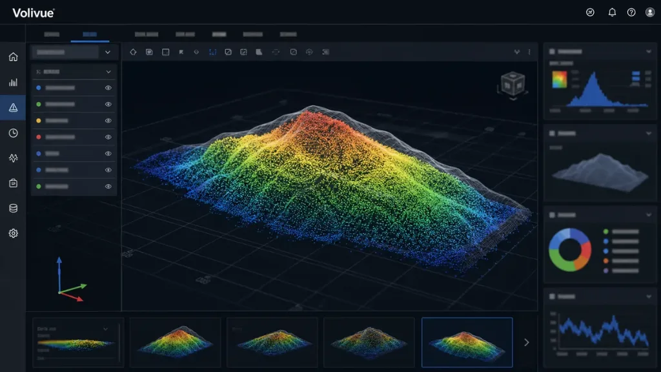661x372 pixels.
Task: Click the line chart panel header icon
Action: coord(552,296)
